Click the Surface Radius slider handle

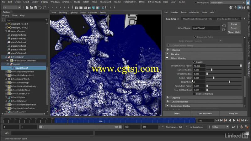[211, 70]
